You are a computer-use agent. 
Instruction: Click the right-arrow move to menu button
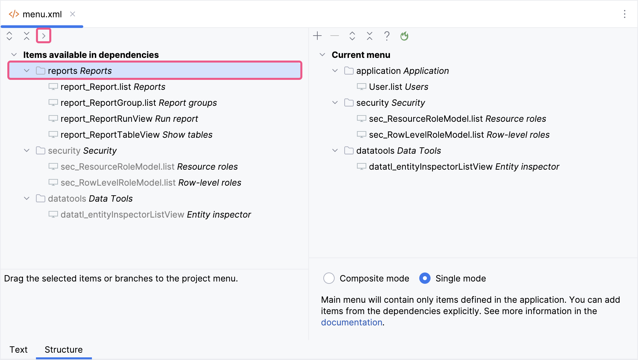point(44,36)
